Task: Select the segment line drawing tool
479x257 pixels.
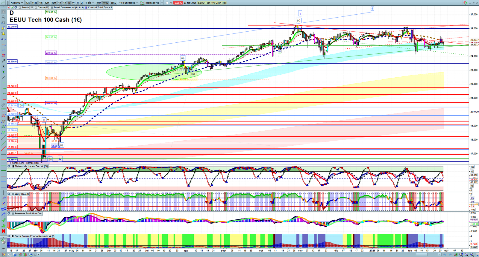Action: click(3, 77)
